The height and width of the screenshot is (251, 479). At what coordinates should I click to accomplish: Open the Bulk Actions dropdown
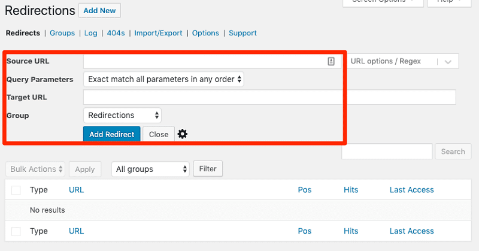click(35, 169)
